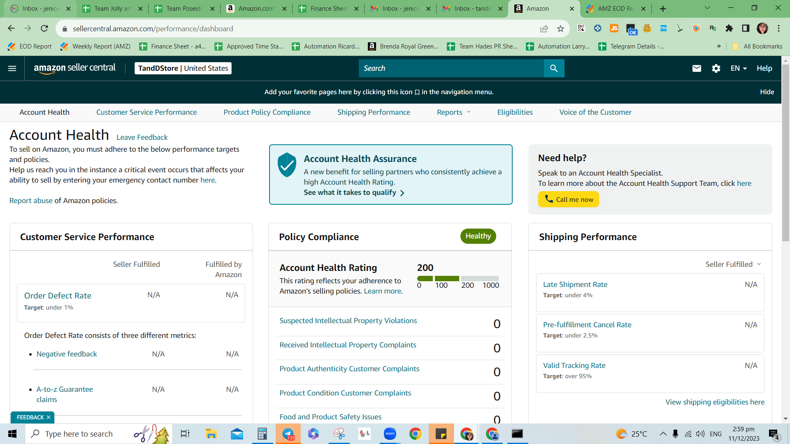Image resolution: width=790 pixels, height=444 pixels.
Task: Open Negative feedback metric link
Action: coord(67,354)
